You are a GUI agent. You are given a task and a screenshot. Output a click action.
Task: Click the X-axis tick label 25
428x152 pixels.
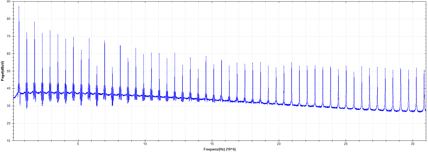point(346,144)
